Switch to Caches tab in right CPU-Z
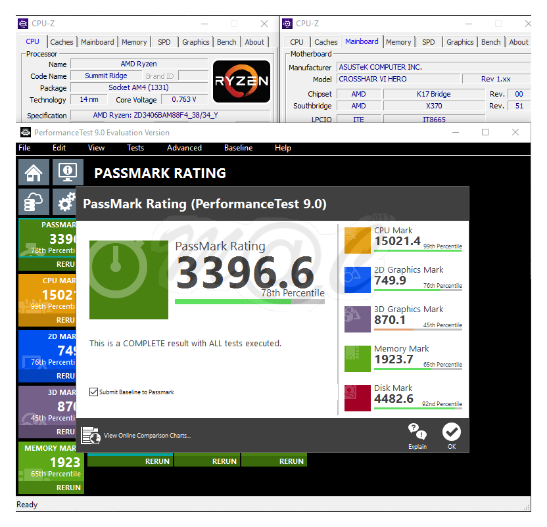 point(326,42)
